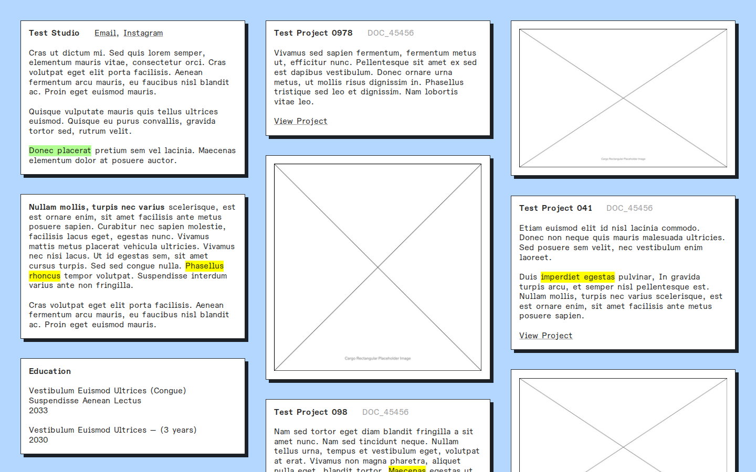
Task: Open the Email link in Test Studio
Action: (105, 33)
